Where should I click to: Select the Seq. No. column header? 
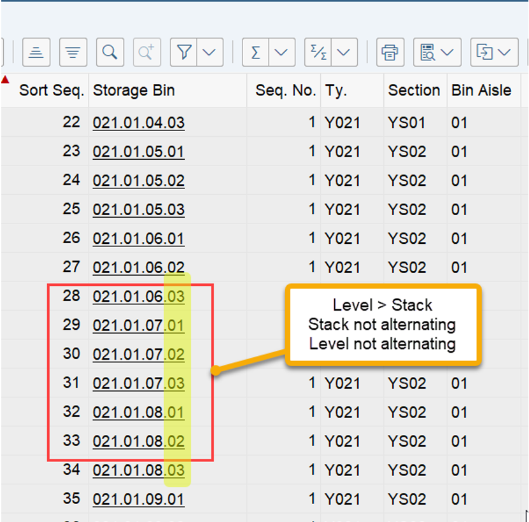[x=284, y=90]
